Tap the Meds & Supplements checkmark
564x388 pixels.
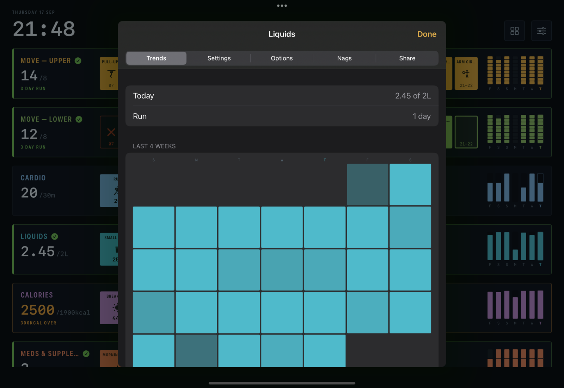tap(86, 354)
